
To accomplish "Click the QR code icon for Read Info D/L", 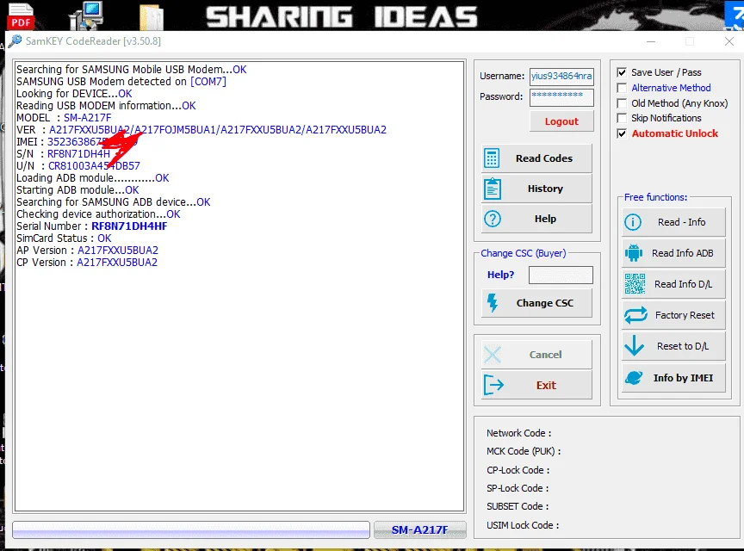I will click(635, 284).
